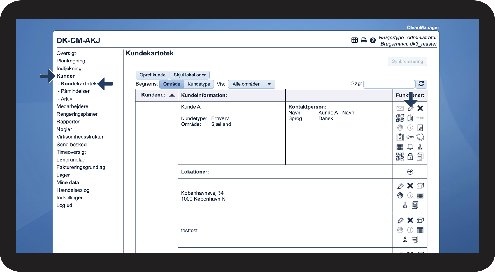Click the clipboard checkmark icon for Kunde A
Screen dimensions: 495x272
click(x=400, y=137)
